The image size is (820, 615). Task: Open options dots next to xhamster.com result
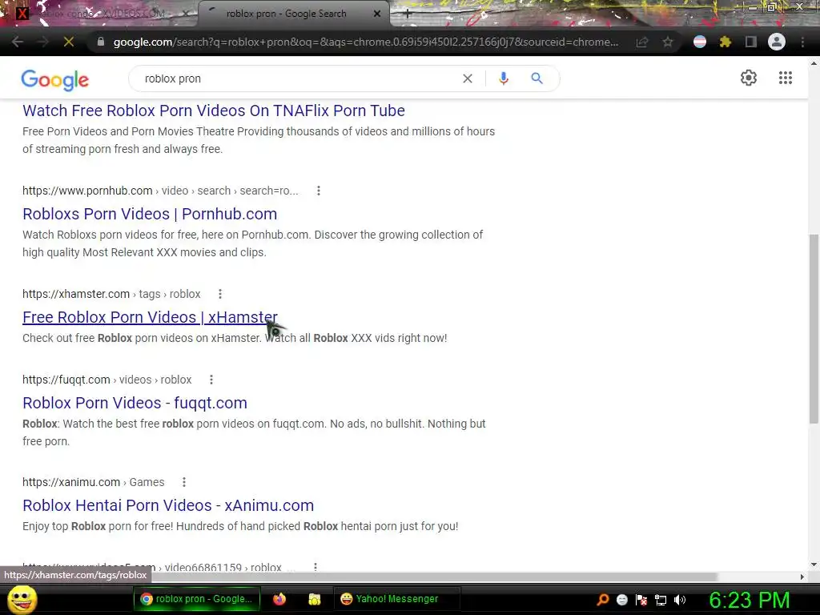pyautogui.click(x=220, y=294)
